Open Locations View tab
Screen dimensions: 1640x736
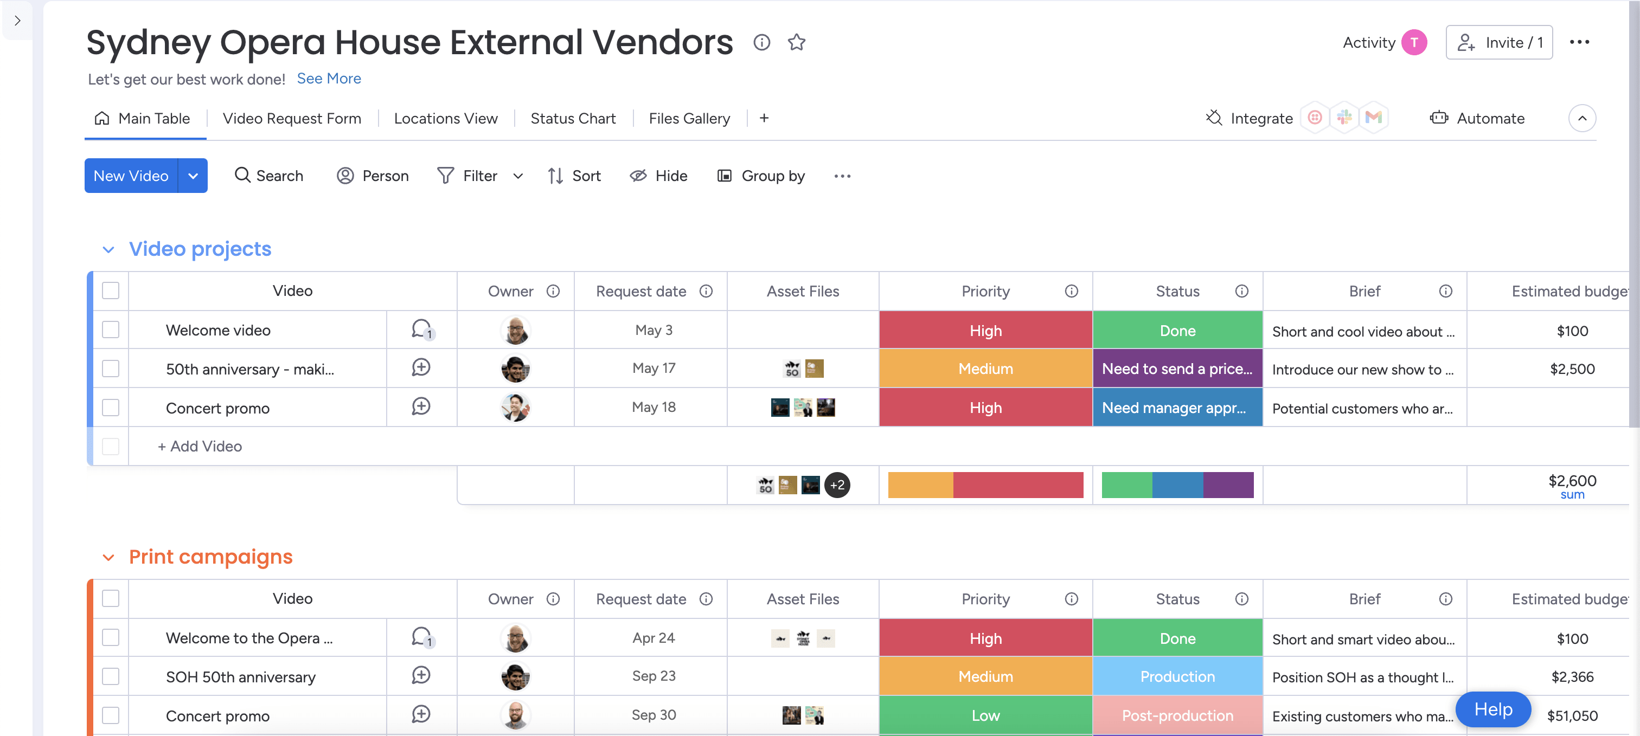(446, 119)
